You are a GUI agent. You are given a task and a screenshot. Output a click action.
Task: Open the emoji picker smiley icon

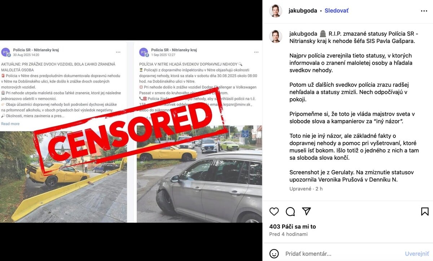pyautogui.click(x=274, y=253)
